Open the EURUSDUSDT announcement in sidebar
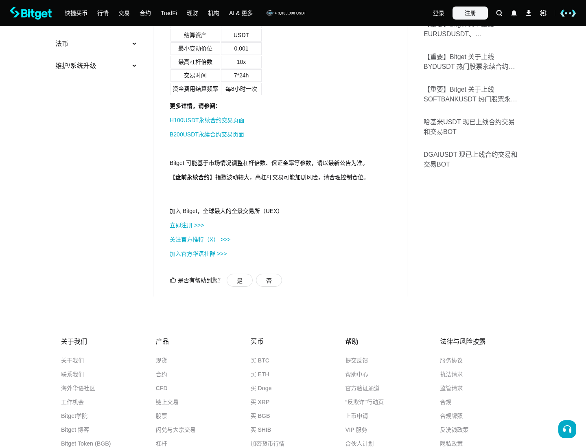This screenshot has height=448, width=586. (453, 34)
